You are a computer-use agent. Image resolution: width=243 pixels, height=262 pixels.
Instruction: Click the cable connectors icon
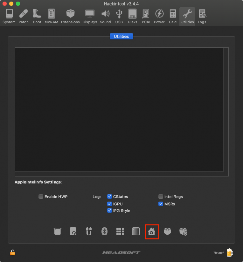pyautogui.click(x=89, y=232)
